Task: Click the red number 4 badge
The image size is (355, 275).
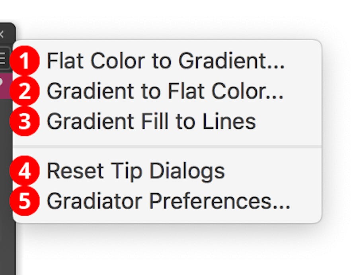Action: pos(25,171)
